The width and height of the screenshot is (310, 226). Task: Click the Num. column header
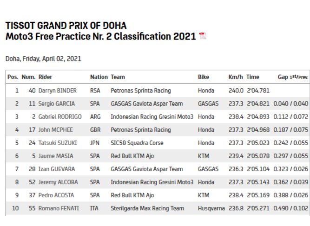(28, 77)
